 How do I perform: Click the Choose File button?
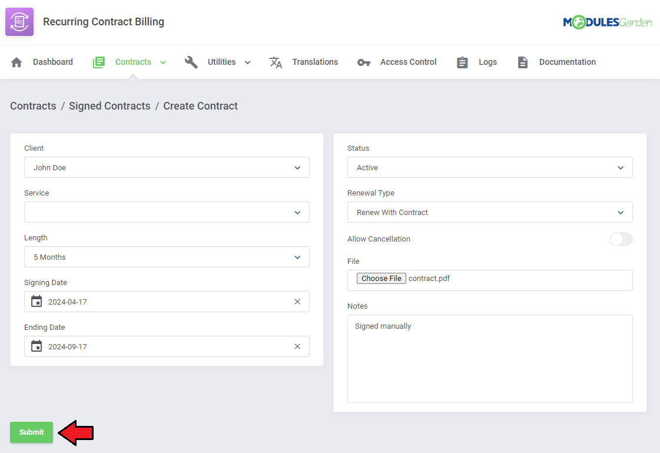coord(382,278)
